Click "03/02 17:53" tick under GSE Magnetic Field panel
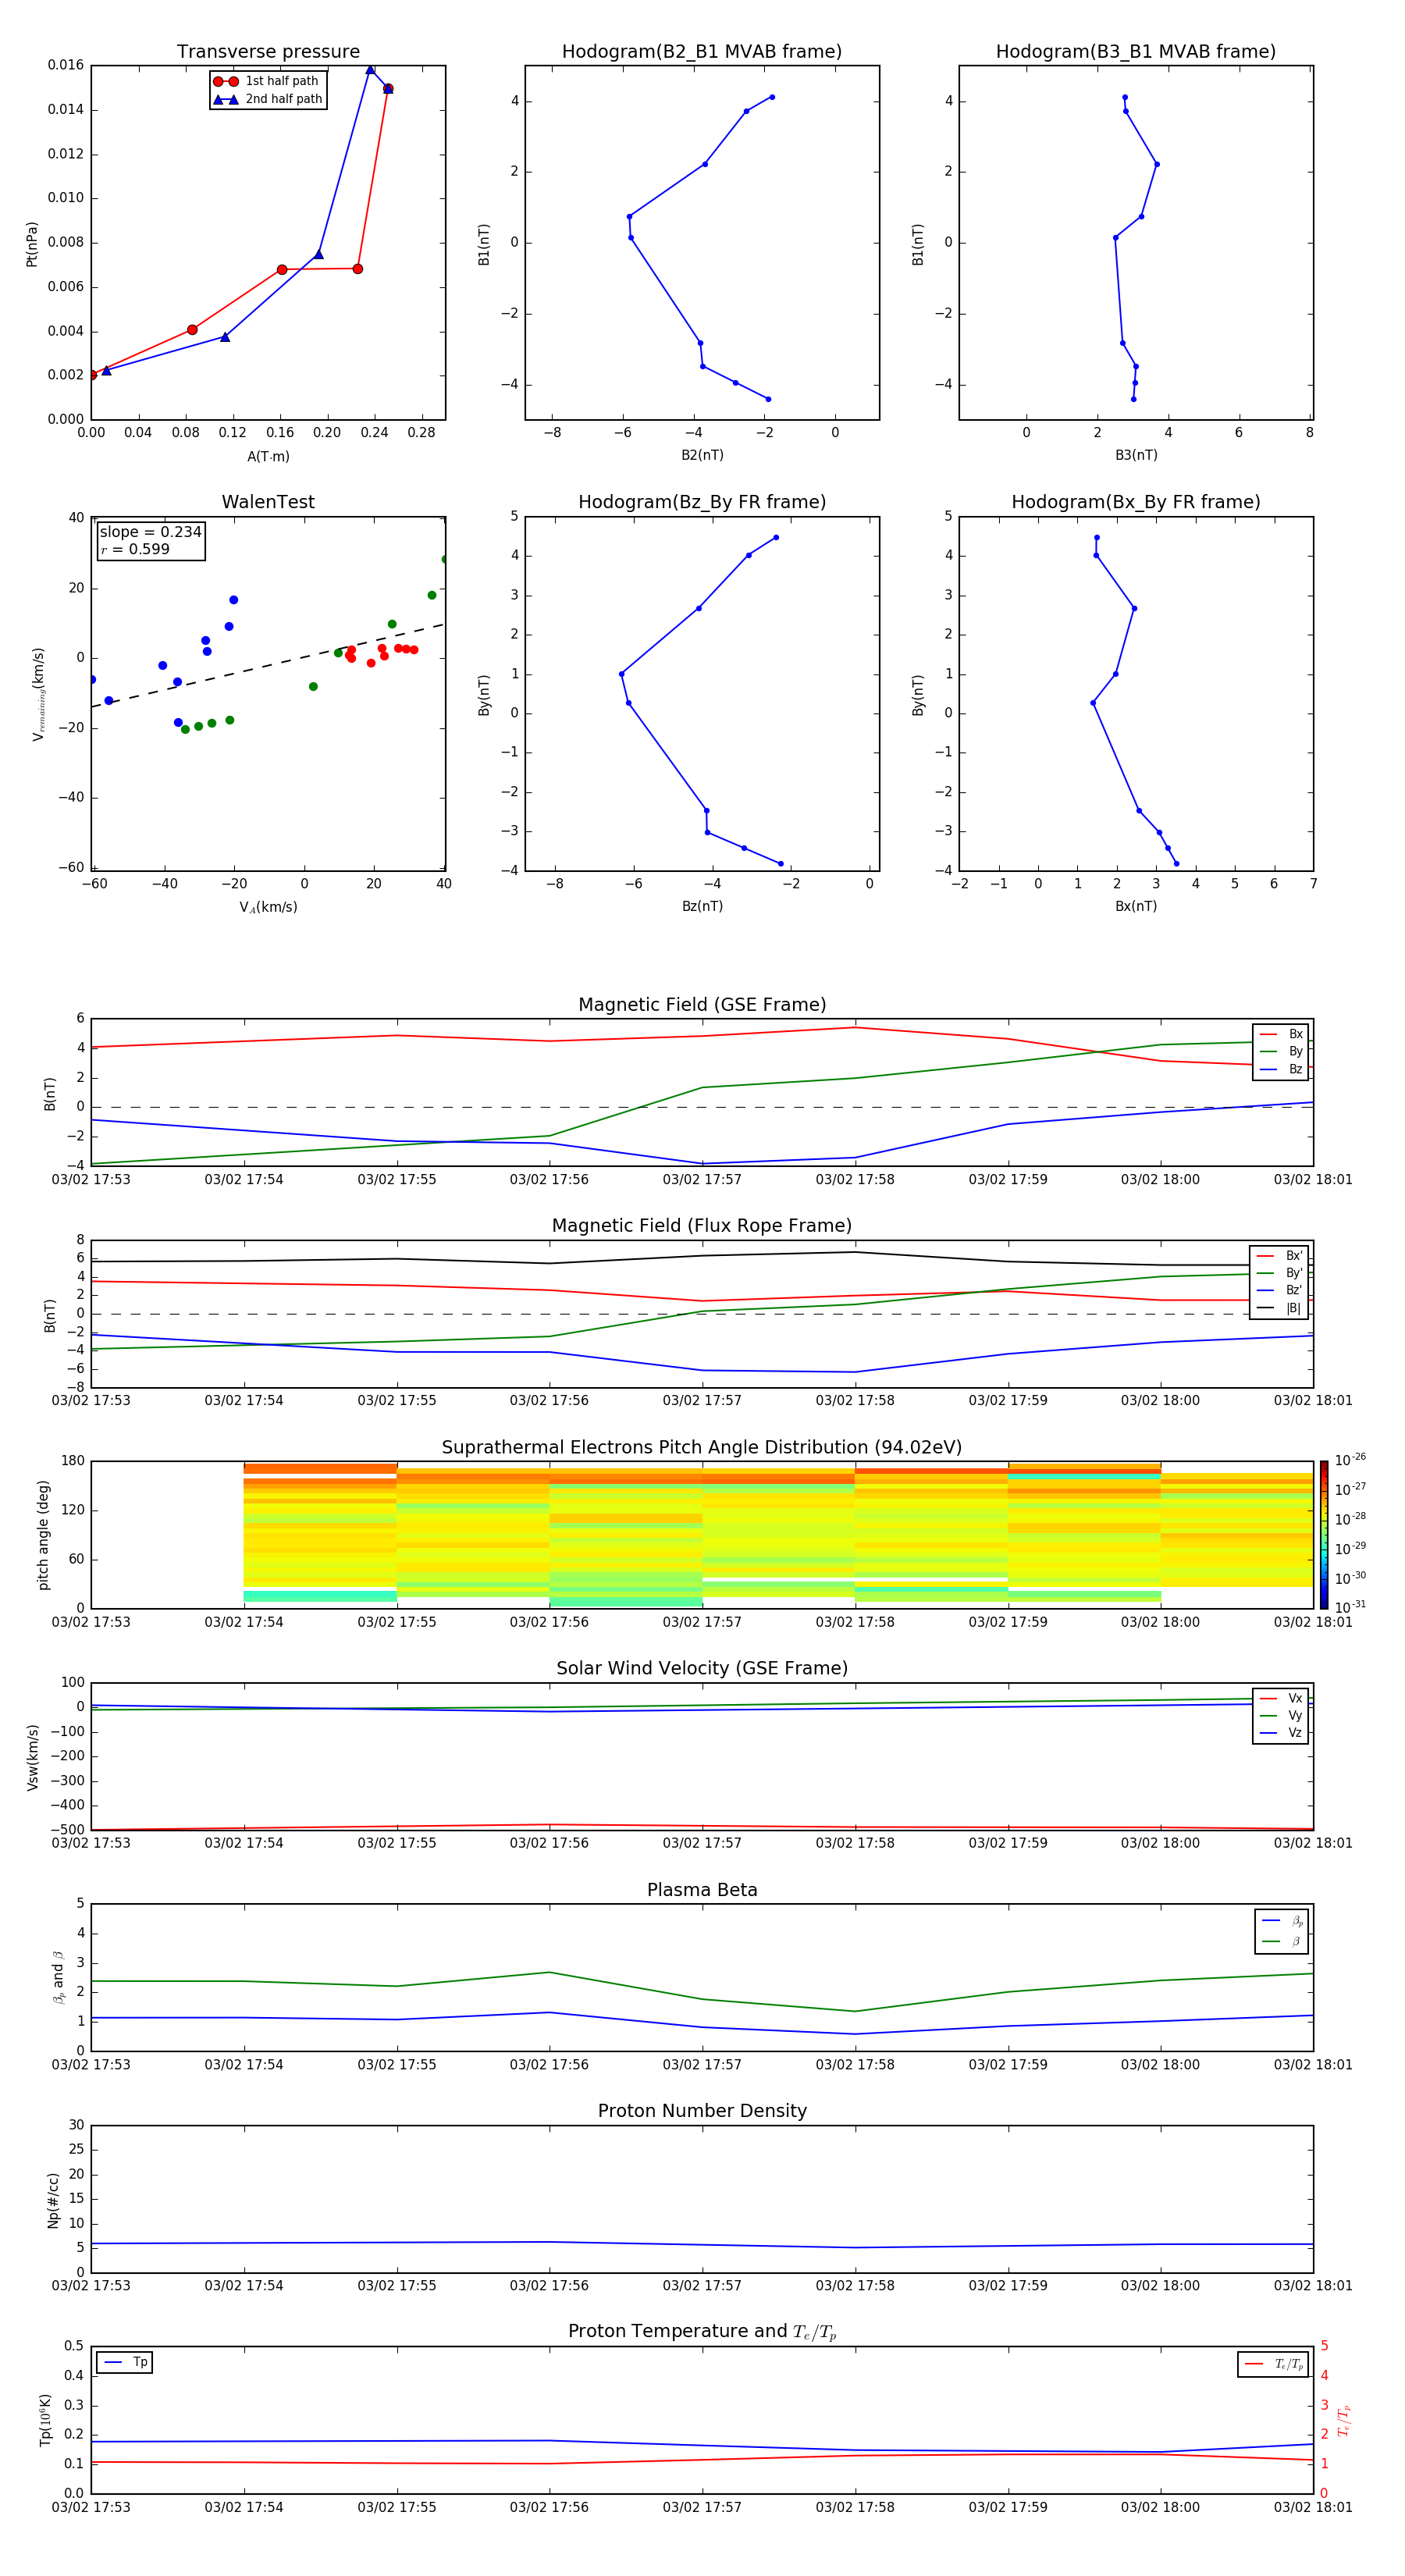1405x2576 pixels. (91, 1180)
